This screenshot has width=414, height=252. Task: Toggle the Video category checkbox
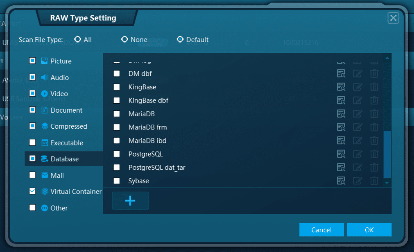click(x=33, y=93)
